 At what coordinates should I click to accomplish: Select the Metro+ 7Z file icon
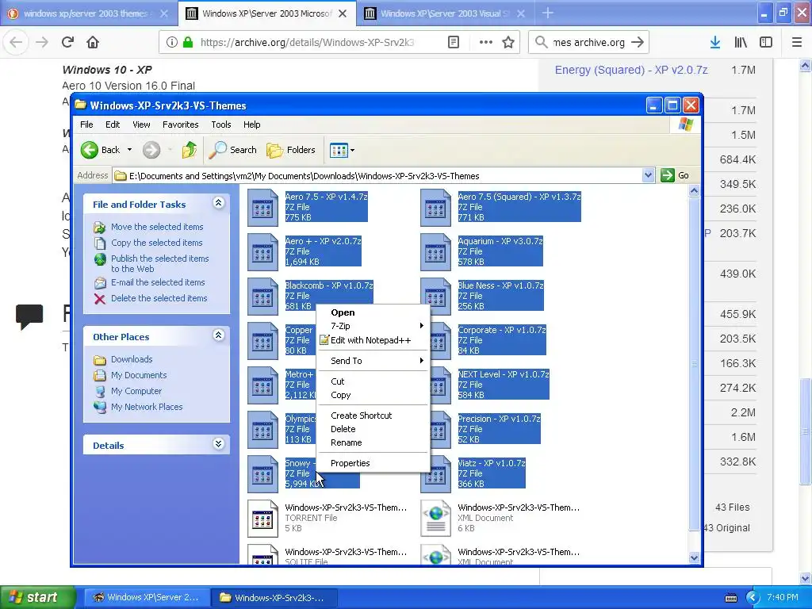coord(262,385)
